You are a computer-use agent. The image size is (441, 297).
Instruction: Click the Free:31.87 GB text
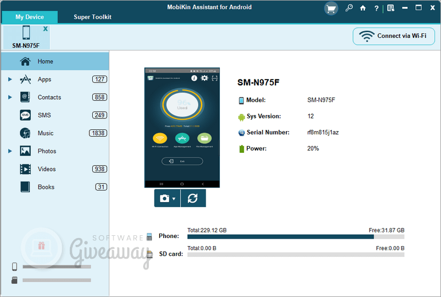tap(387, 231)
